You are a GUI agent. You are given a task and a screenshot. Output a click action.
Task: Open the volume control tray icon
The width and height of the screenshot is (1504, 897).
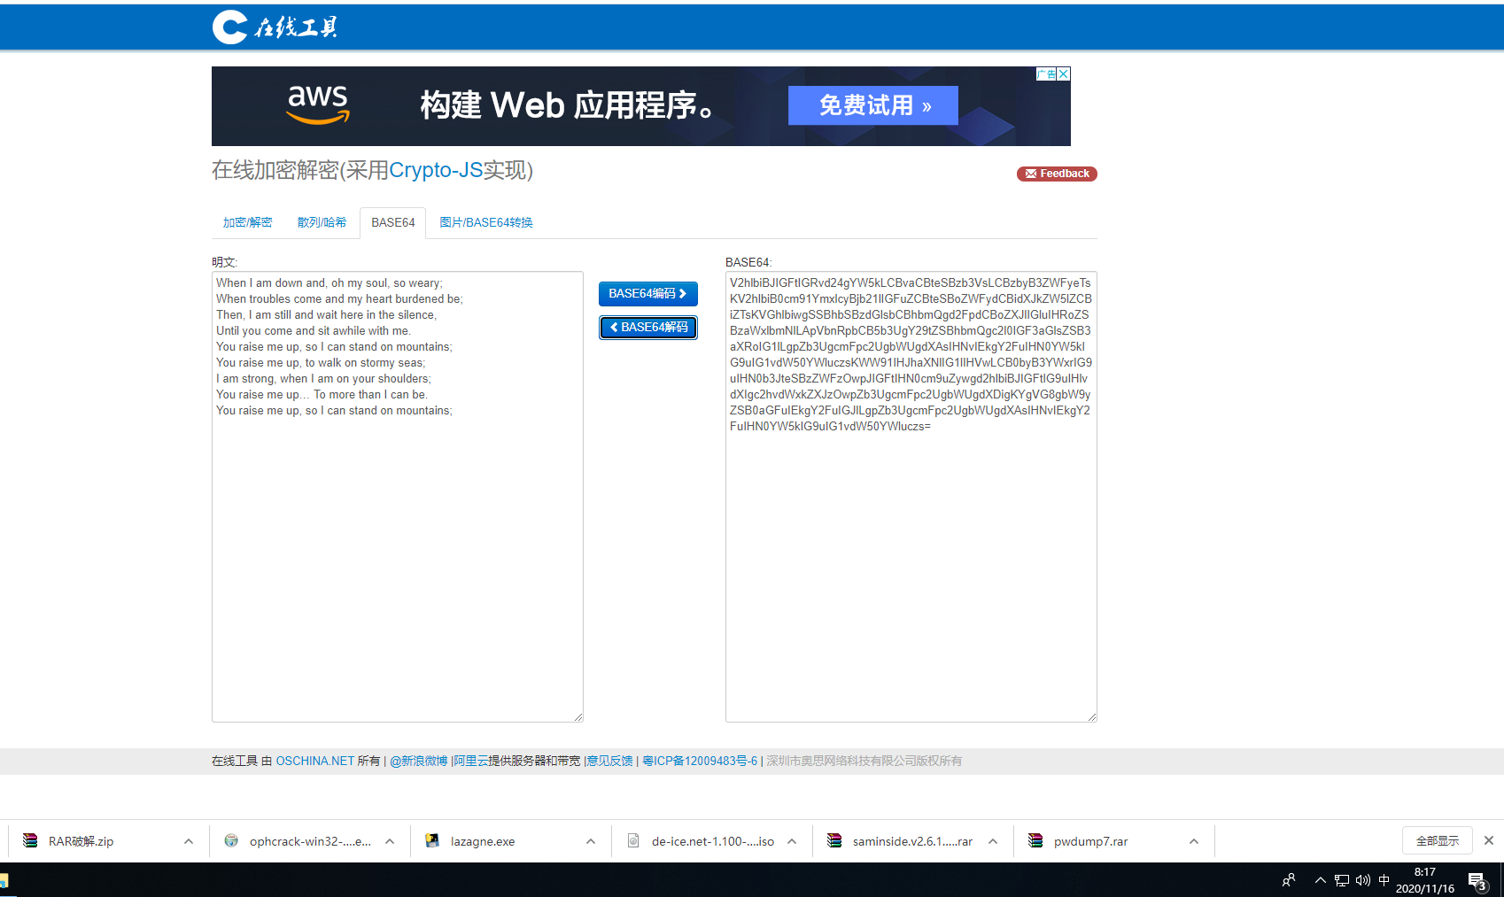(x=1363, y=880)
